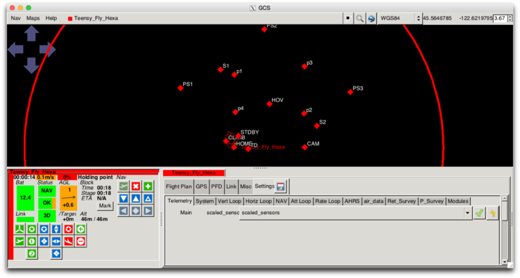Click the blue up-triangle with plus Nav button
The height and width of the screenshot is (278, 520).
click(x=148, y=198)
